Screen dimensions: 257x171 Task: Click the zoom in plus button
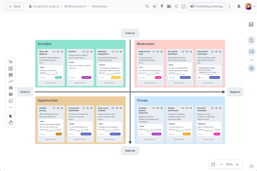(x=237, y=164)
